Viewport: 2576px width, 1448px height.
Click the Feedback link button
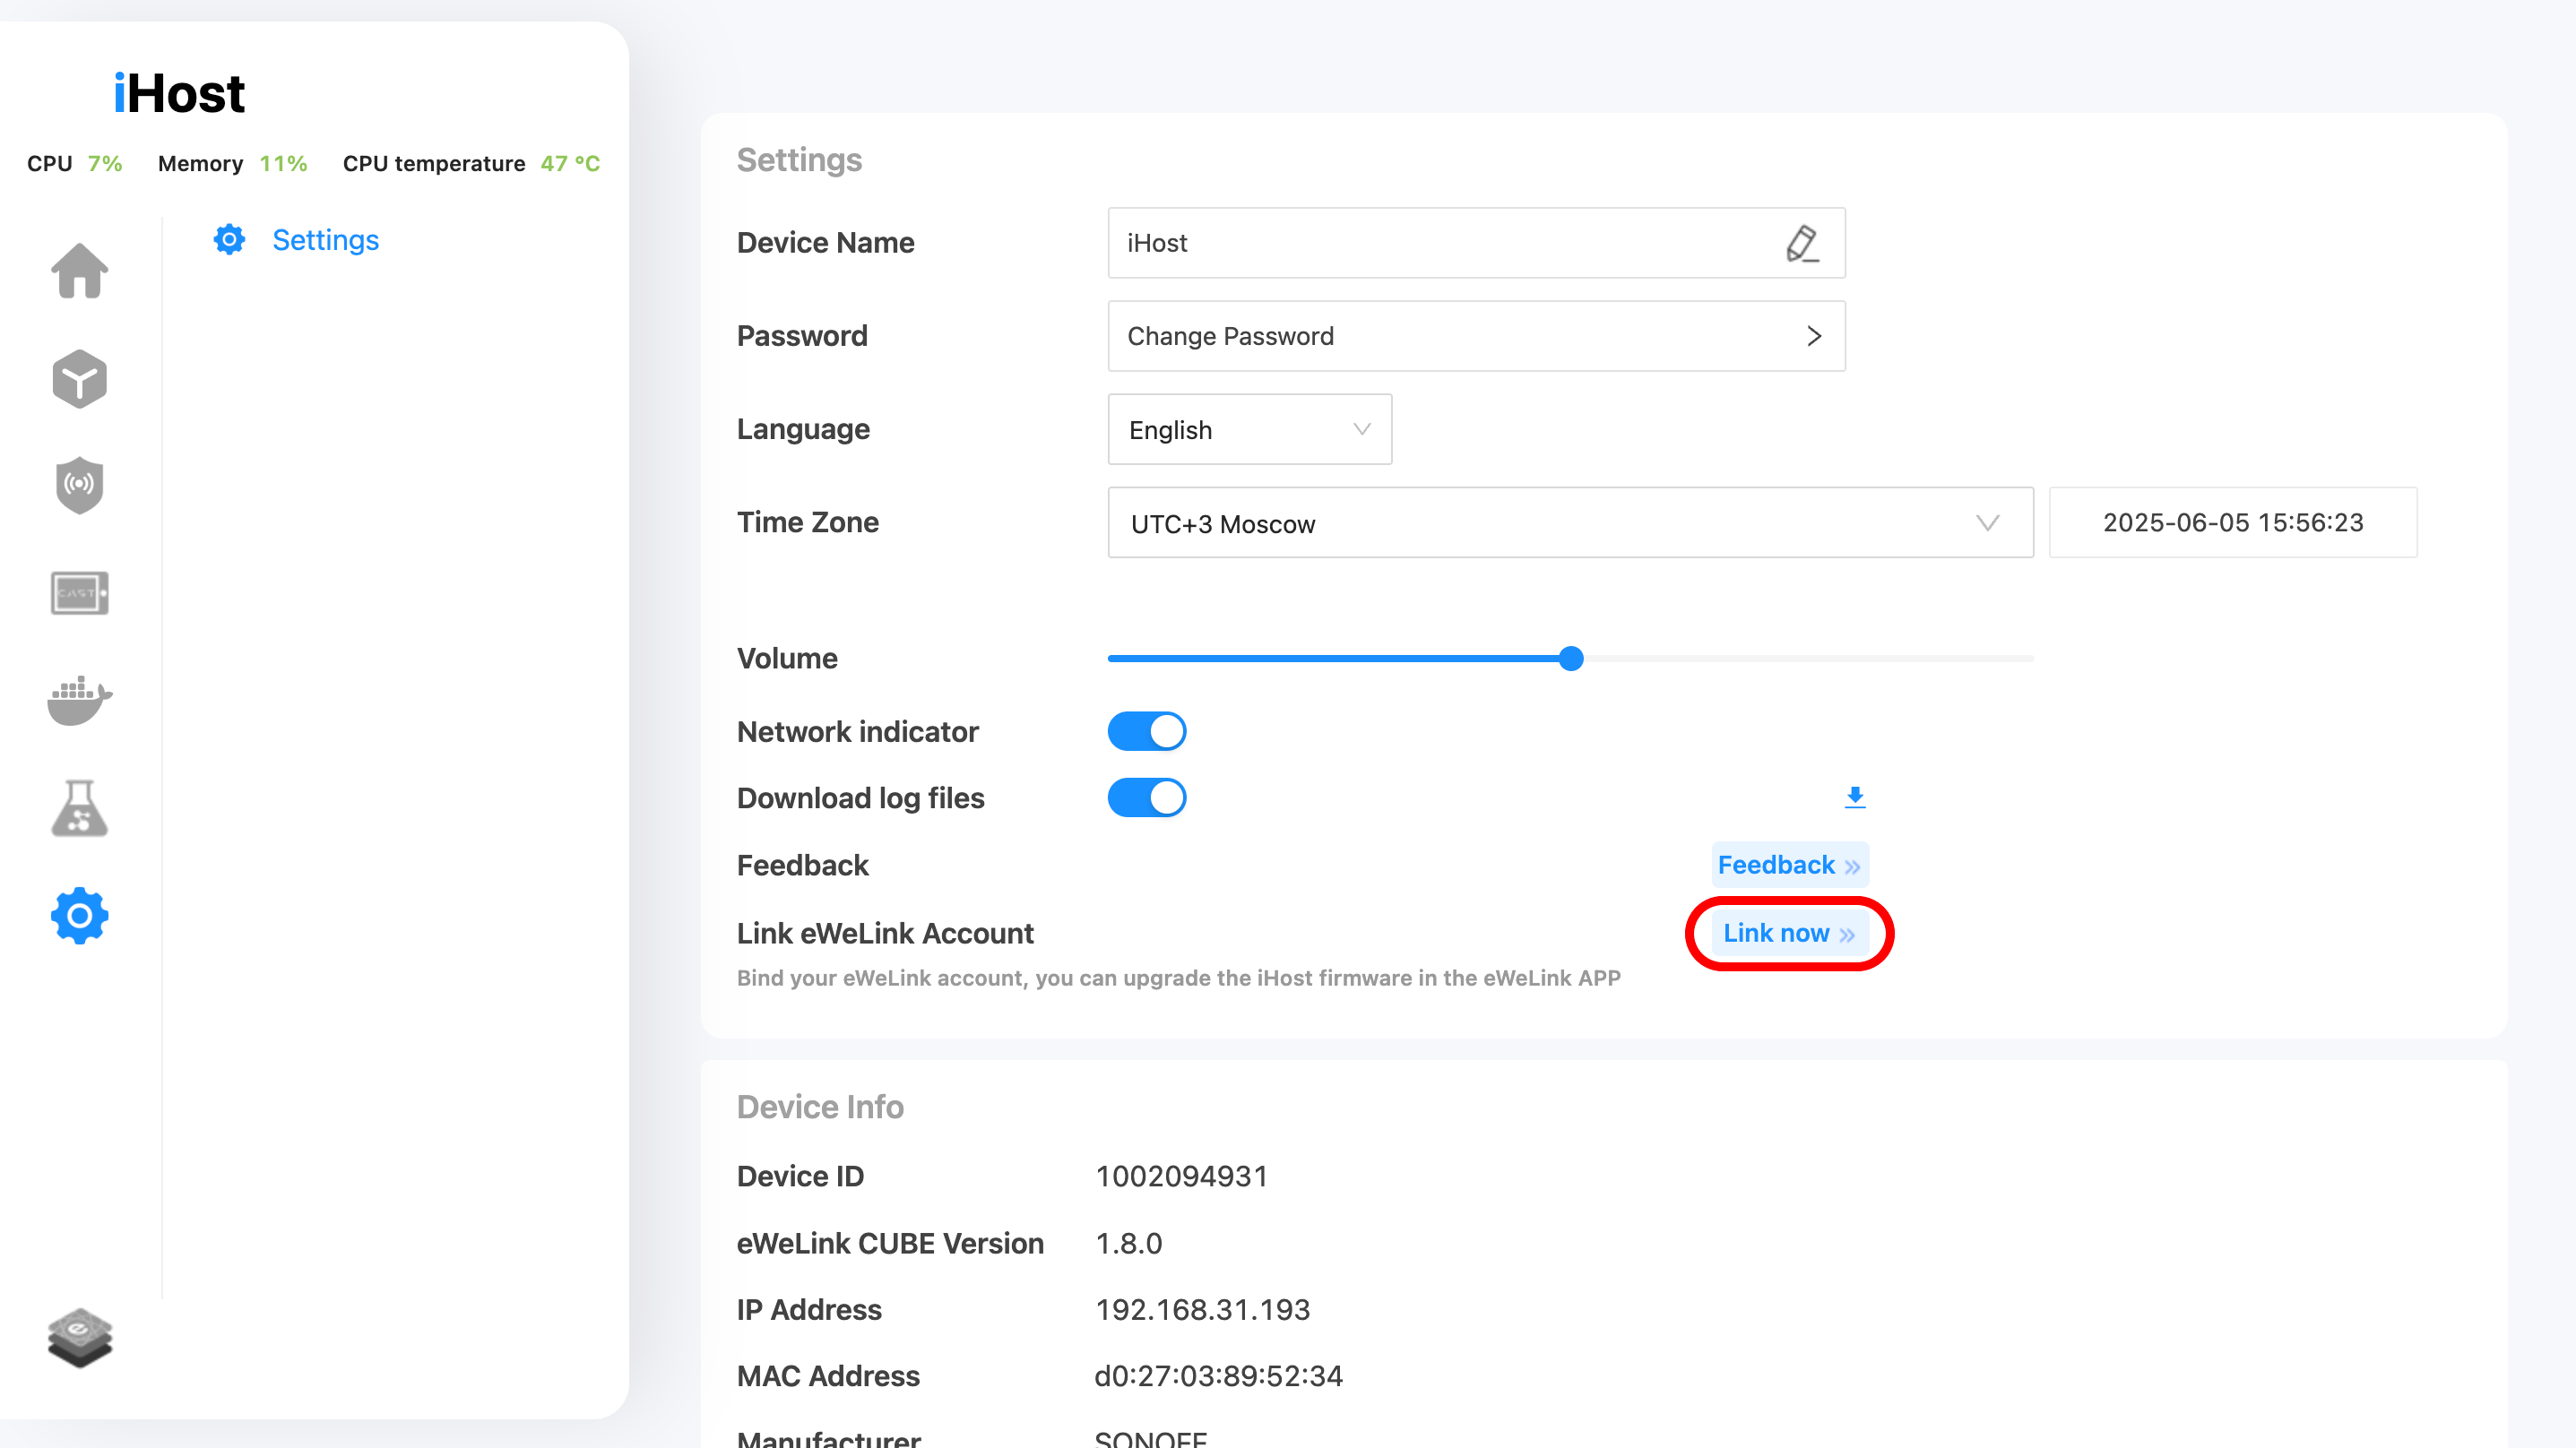pos(1789,865)
